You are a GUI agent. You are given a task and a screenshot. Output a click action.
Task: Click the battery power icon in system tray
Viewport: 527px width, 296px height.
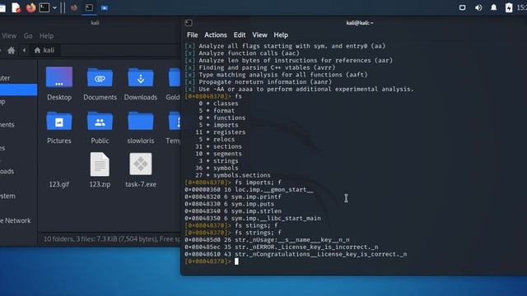pos(509,7)
